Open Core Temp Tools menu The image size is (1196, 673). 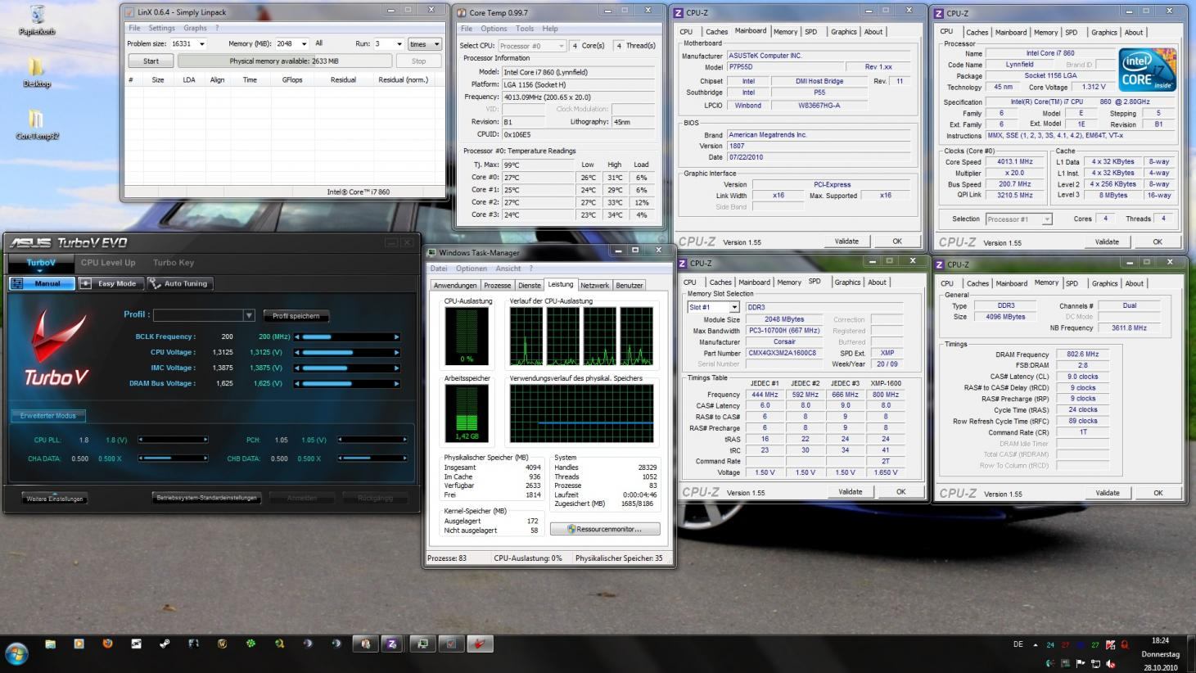pos(525,29)
